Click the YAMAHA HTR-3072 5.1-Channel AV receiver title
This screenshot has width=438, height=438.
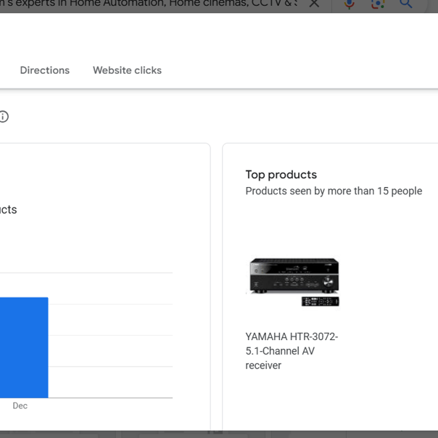click(x=292, y=351)
